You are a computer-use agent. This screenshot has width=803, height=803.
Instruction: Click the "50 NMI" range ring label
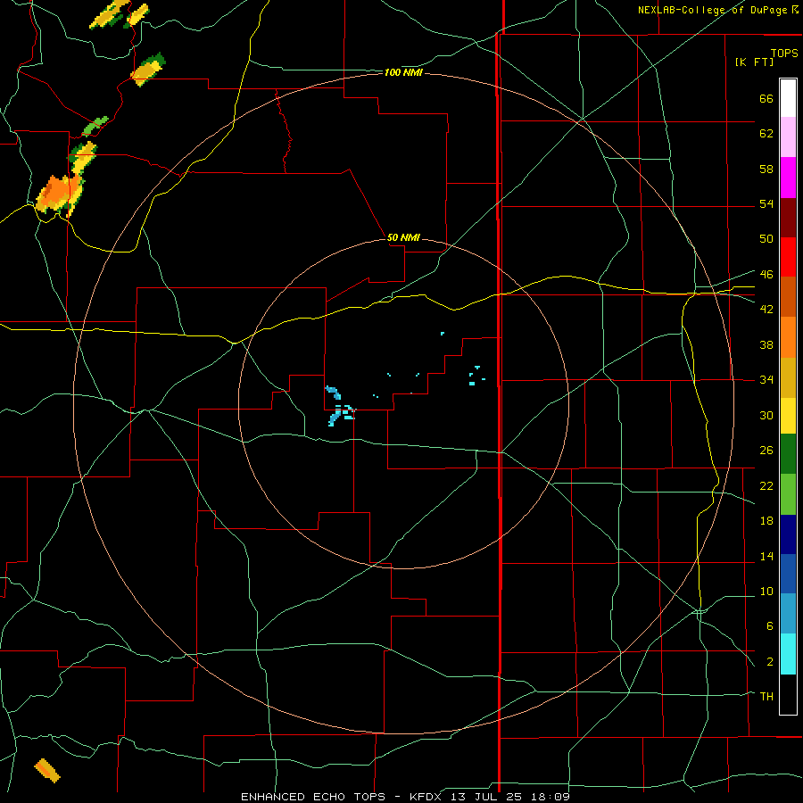point(403,237)
